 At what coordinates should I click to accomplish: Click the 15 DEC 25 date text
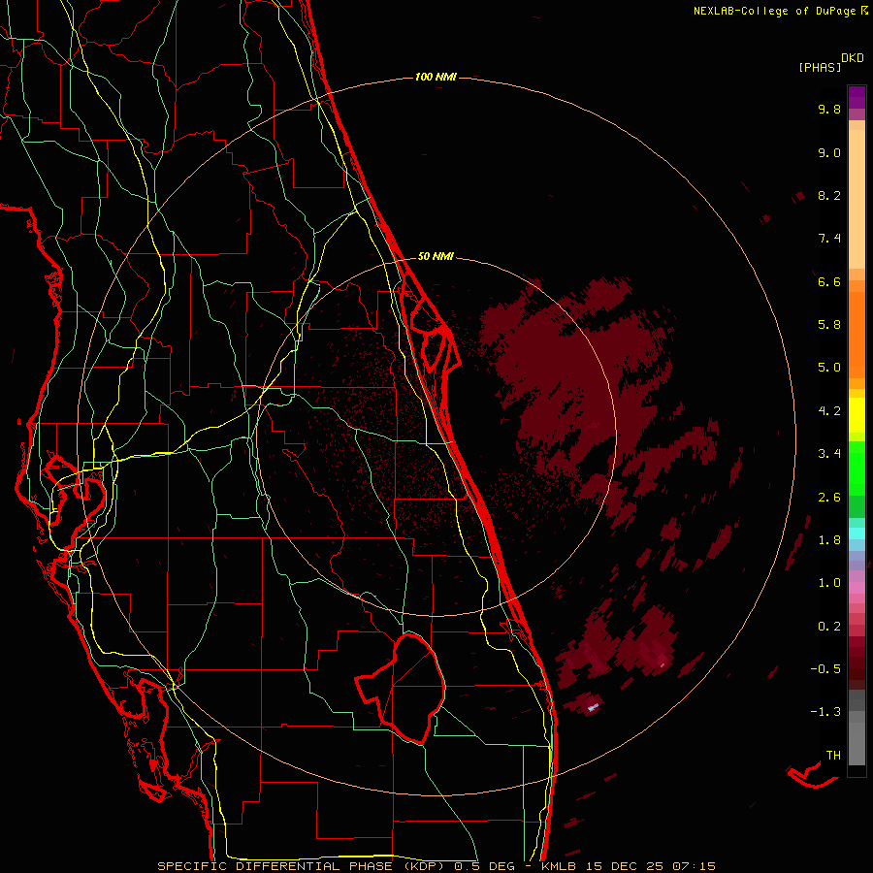pyautogui.click(x=624, y=866)
